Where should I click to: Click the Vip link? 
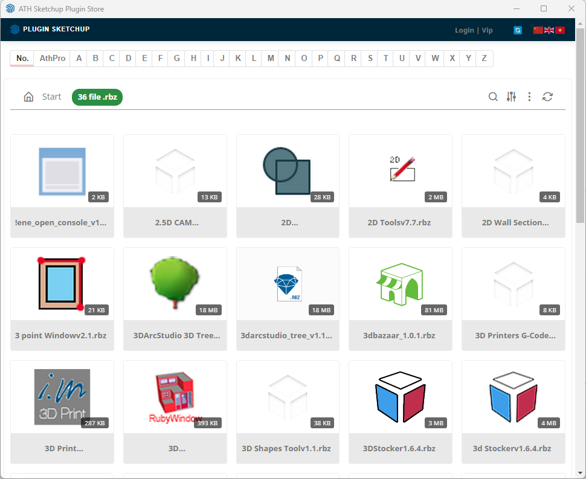[x=486, y=30]
